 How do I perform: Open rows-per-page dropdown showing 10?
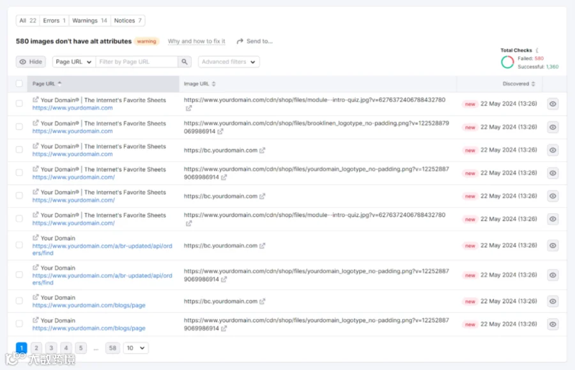coord(135,348)
